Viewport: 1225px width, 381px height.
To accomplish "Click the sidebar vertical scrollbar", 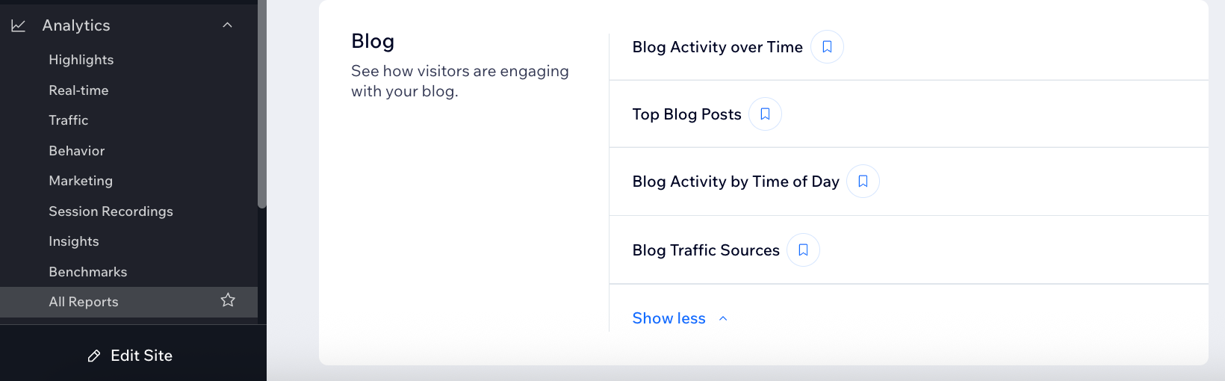I will coord(261,105).
